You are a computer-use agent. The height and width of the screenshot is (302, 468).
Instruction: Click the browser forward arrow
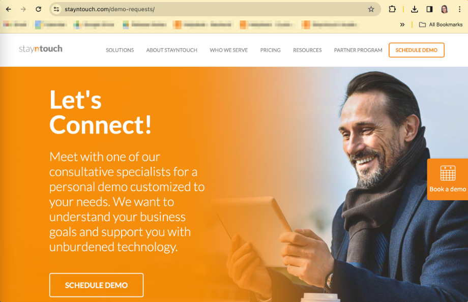[x=23, y=9]
